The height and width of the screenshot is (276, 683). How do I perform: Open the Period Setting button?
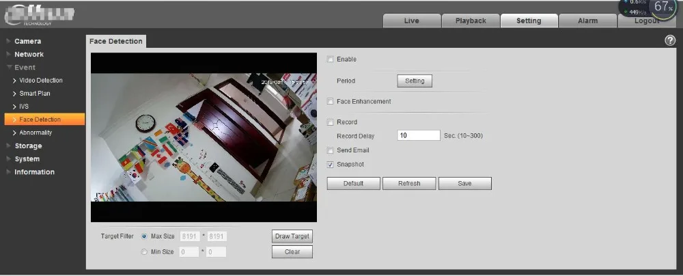click(415, 81)
